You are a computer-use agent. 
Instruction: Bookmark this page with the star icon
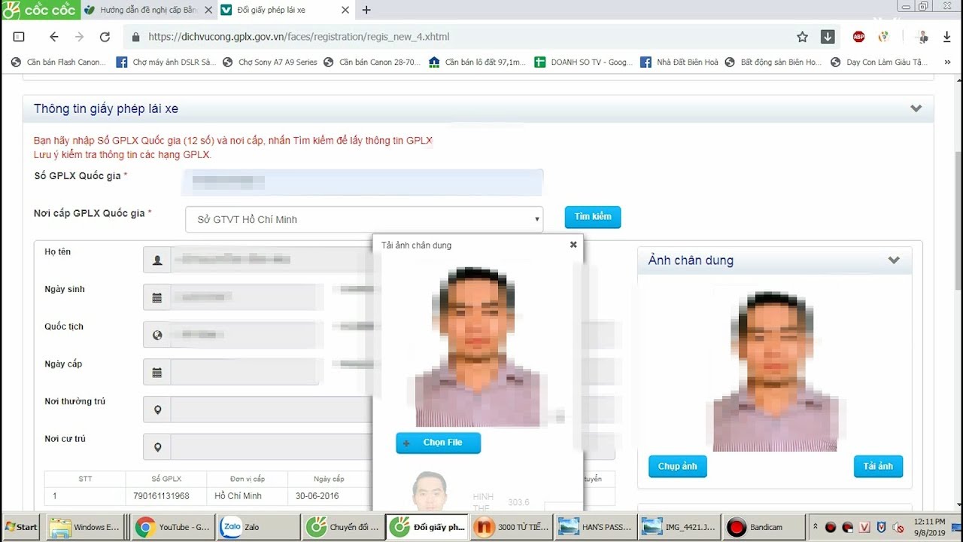click(802, 37)
